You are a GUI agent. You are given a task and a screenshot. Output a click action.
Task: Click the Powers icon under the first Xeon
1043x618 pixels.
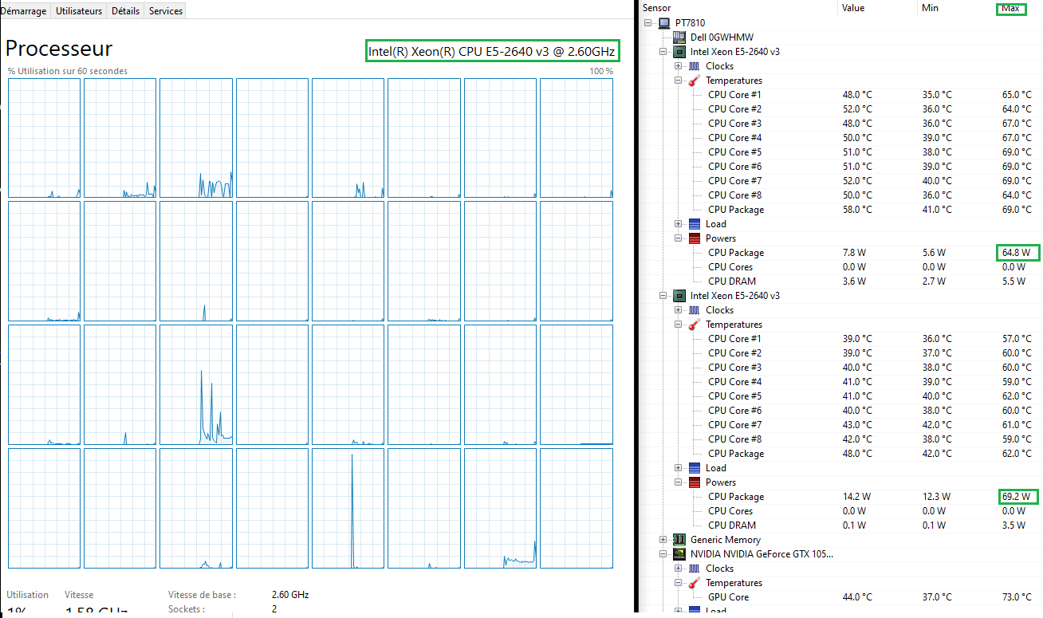click(x=694, y=238)
